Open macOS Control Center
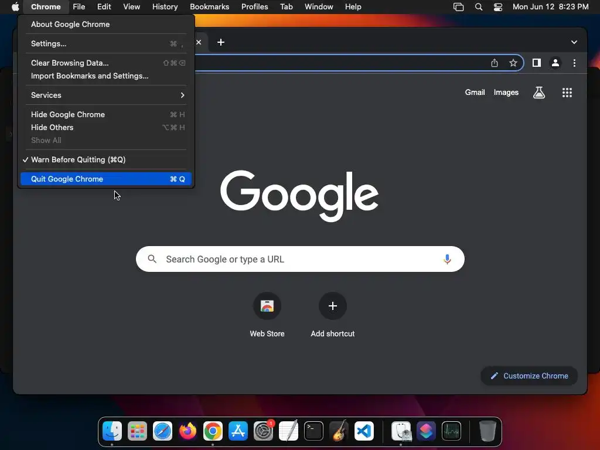This screenshot has width=600, height=450. [x=498, y=6]
